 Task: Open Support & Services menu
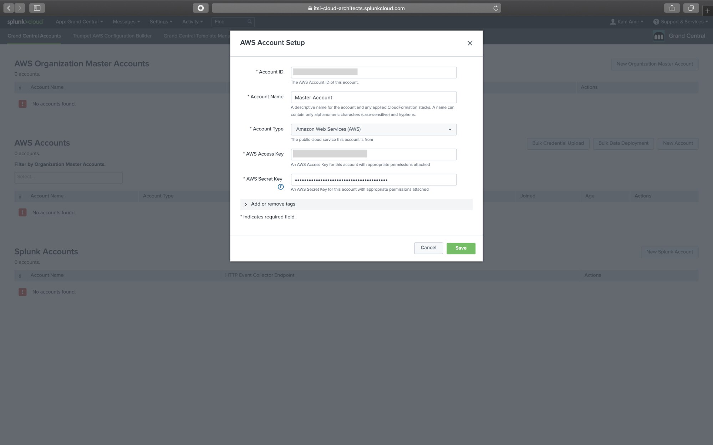click(681, 22)
